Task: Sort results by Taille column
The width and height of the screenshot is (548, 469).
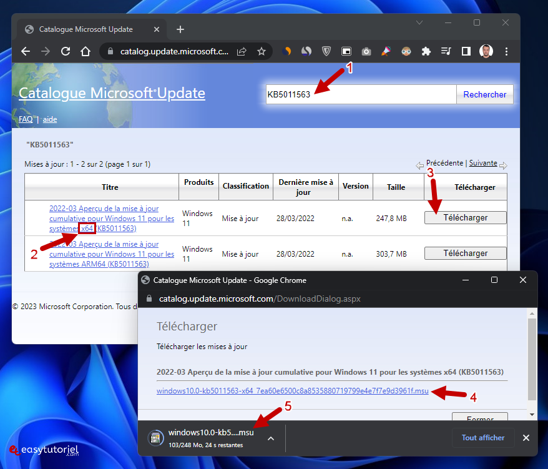Action: (396, 187)
